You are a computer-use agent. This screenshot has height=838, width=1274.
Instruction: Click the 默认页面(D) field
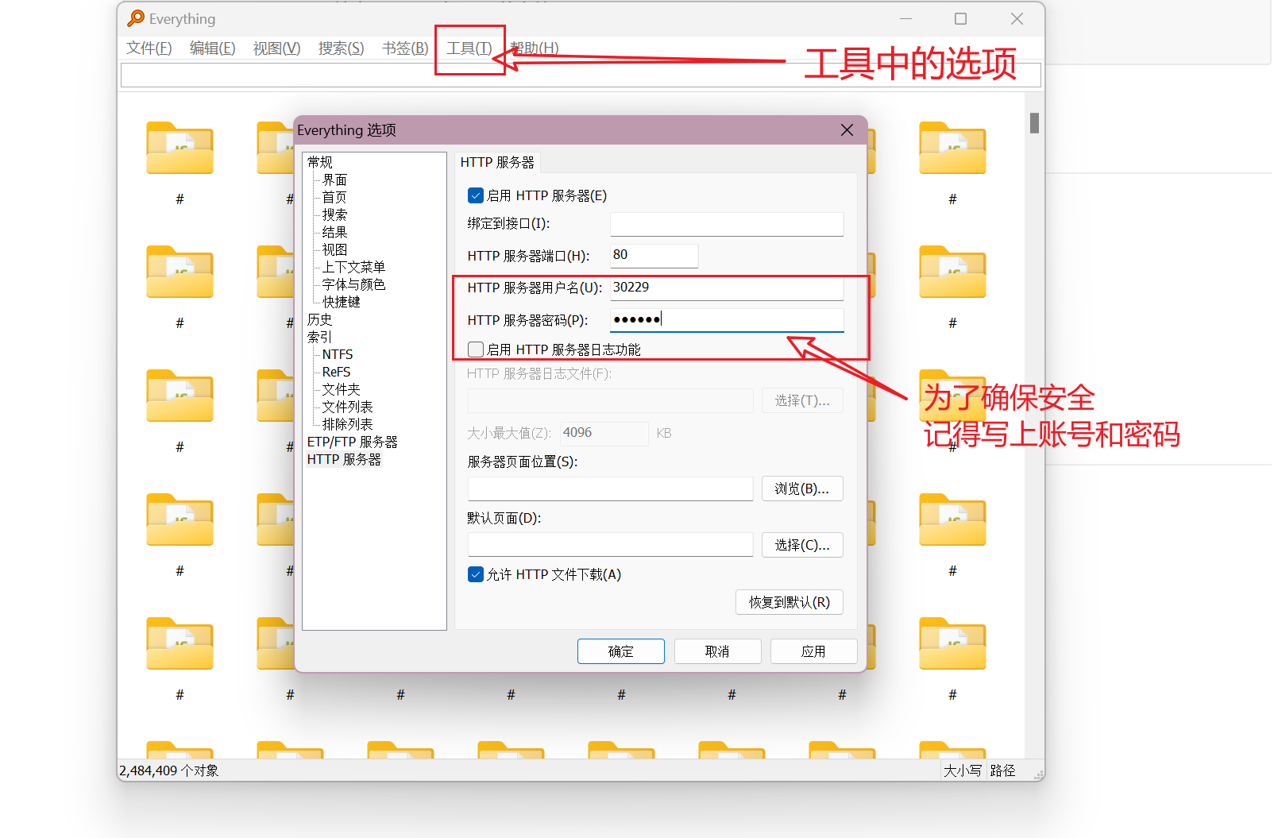point(610,545)
